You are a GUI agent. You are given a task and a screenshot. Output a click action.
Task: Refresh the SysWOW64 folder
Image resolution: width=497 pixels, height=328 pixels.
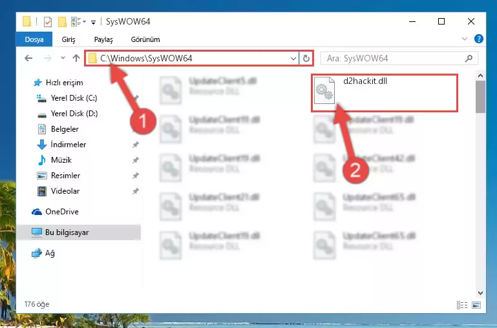tap(306, 59)
